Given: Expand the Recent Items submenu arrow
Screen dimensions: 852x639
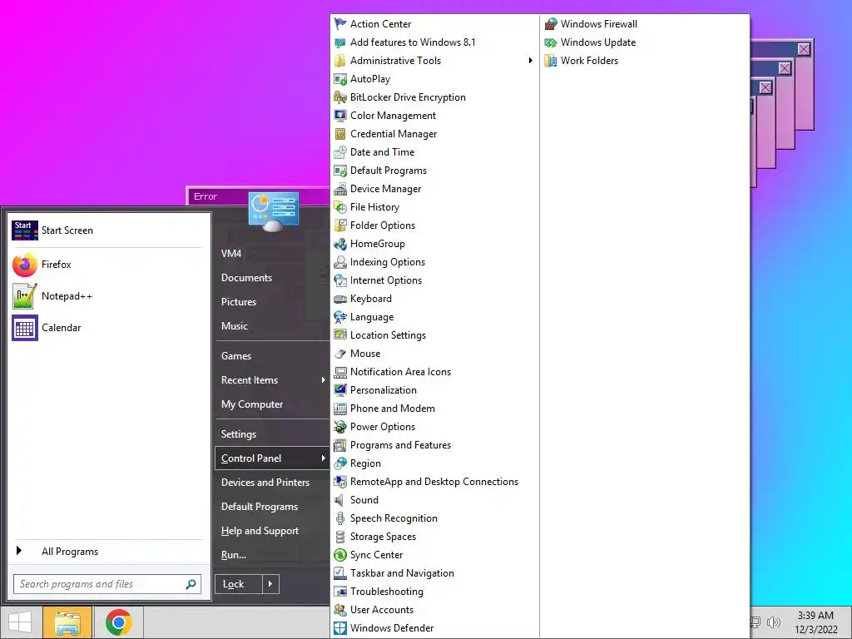Looking at the screenshot, I should 323,379.
